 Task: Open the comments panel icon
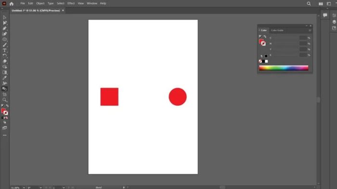pyautogui.click(x=325, y=15)
